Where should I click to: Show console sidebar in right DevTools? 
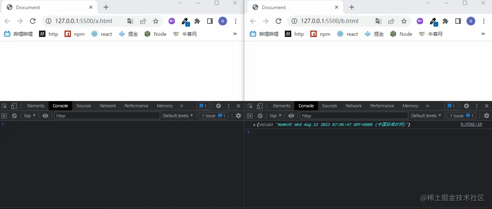click(250, 116)
